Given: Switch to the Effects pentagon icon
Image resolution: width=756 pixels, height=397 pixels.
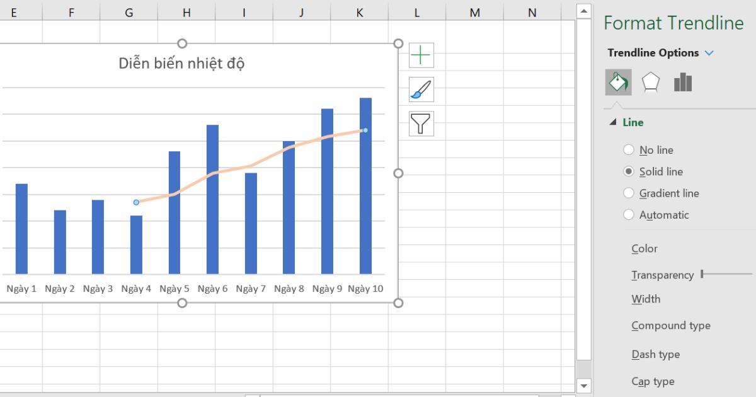Looking at the screenshot, I should click(x=650, y=83).
